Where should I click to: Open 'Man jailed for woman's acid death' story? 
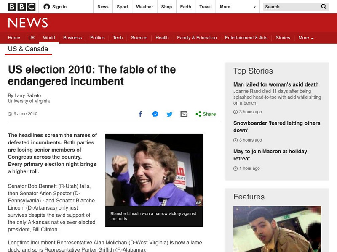[276, 84]
